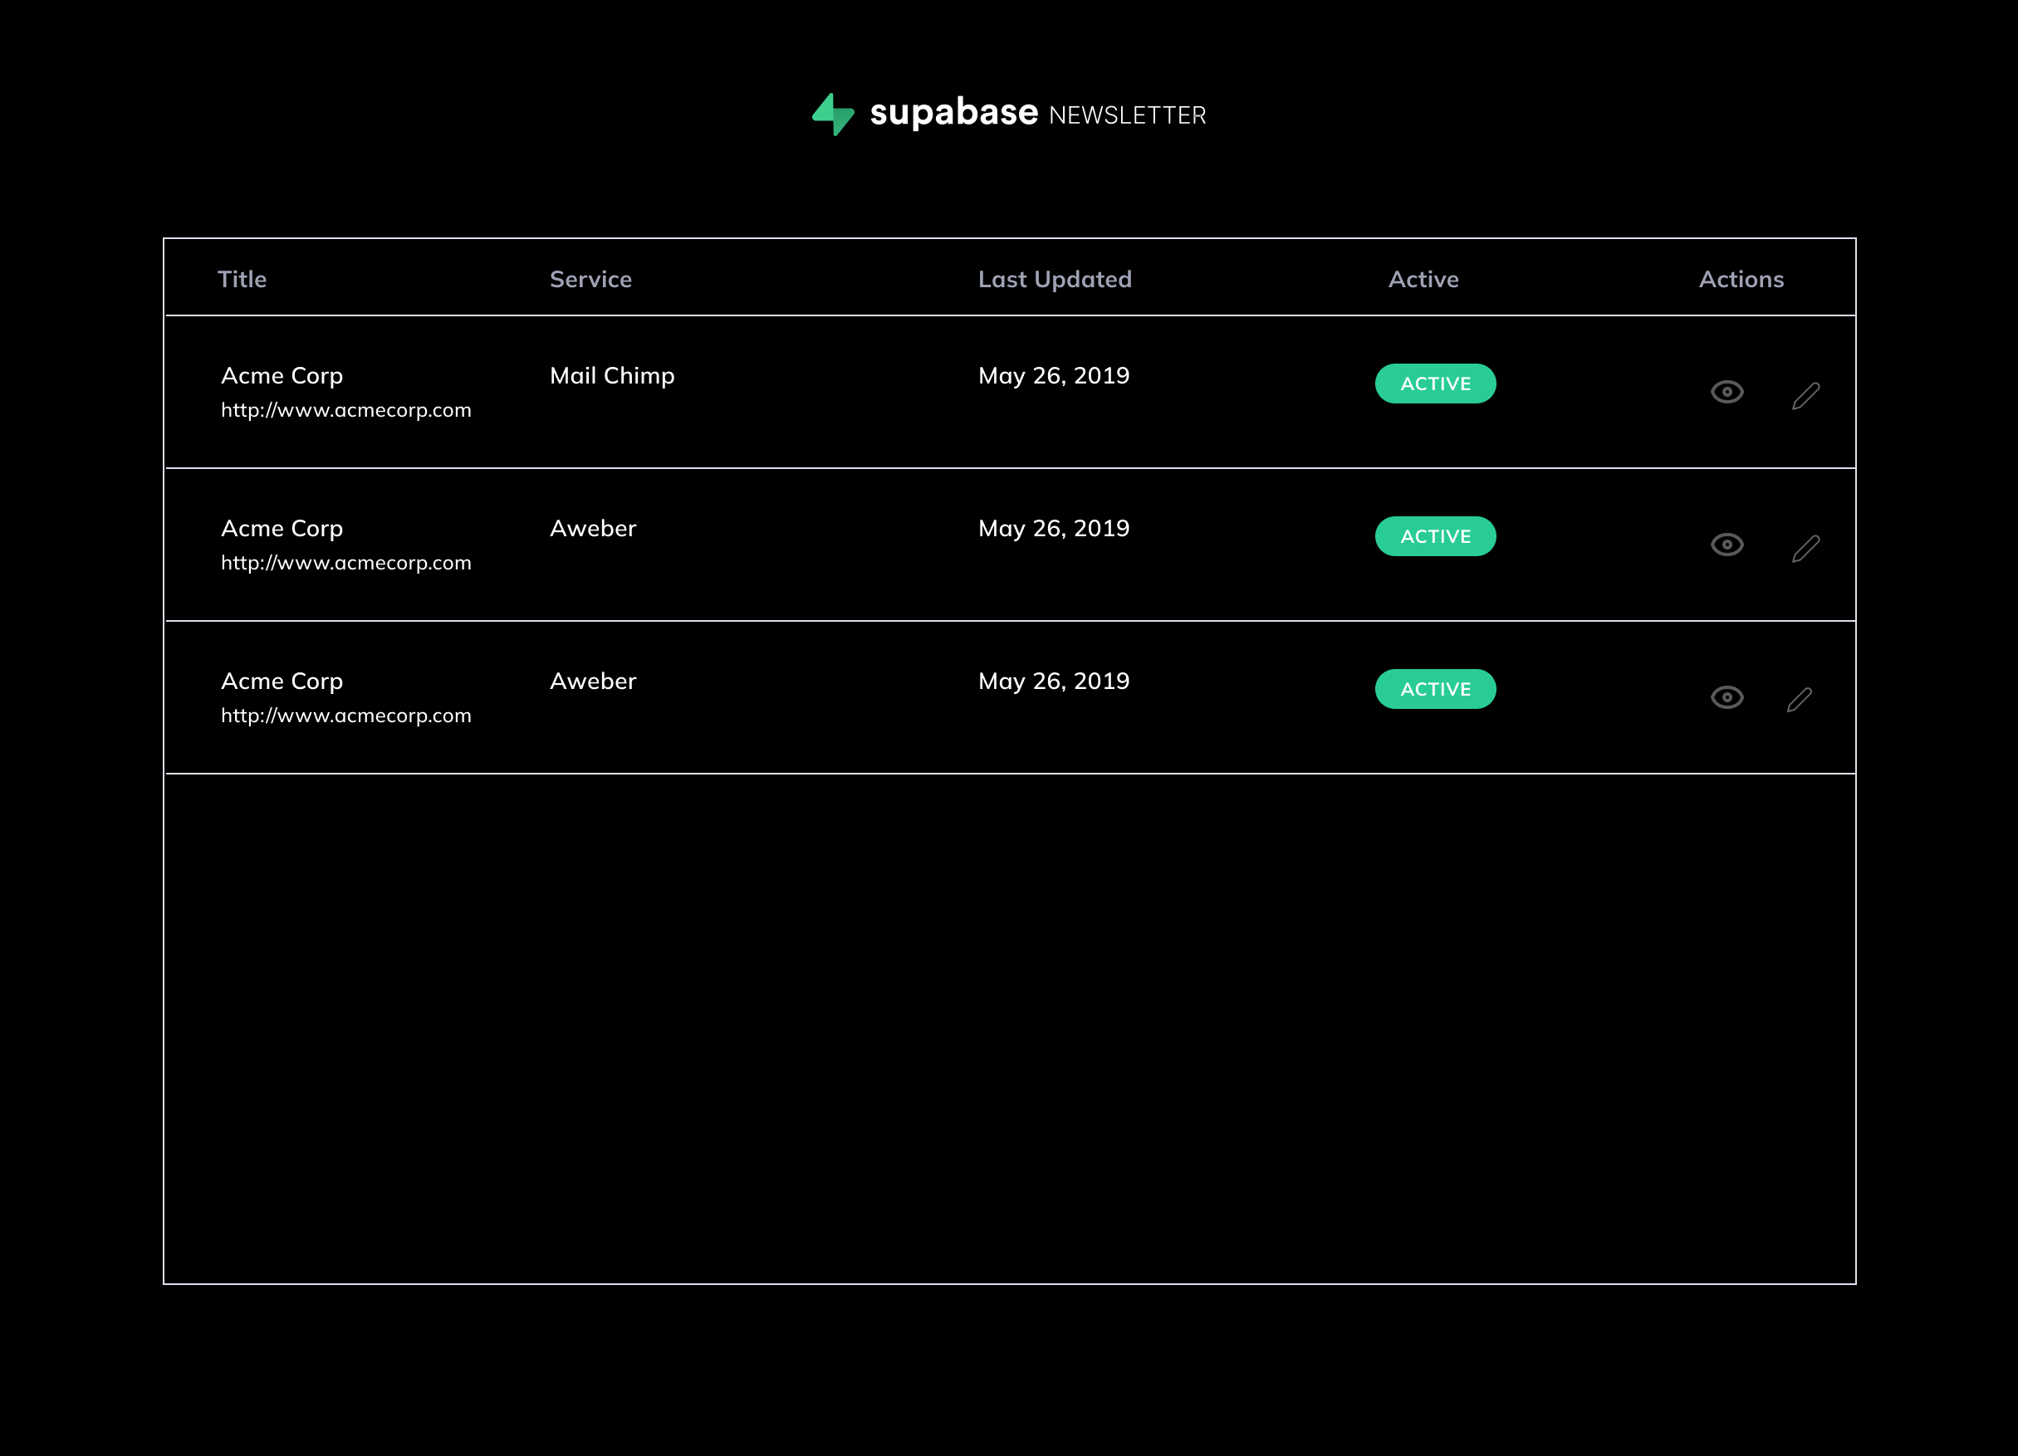View the second Acme Corp entry via eye icon
2018x1456 pixels.
(1727, 545)
